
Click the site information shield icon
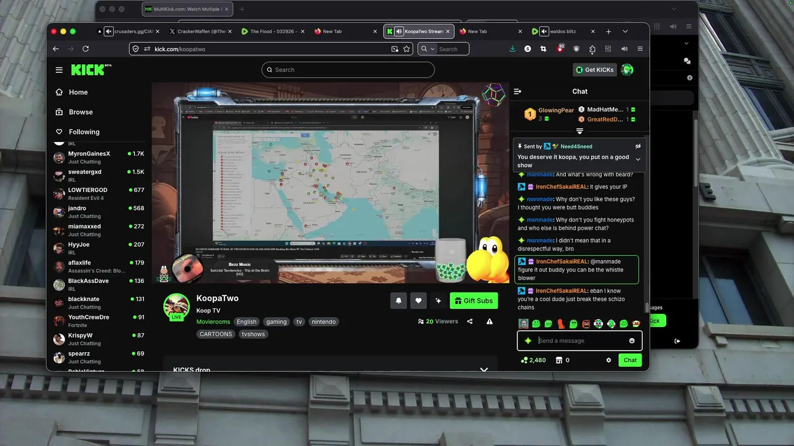click(x=136, y=49)
